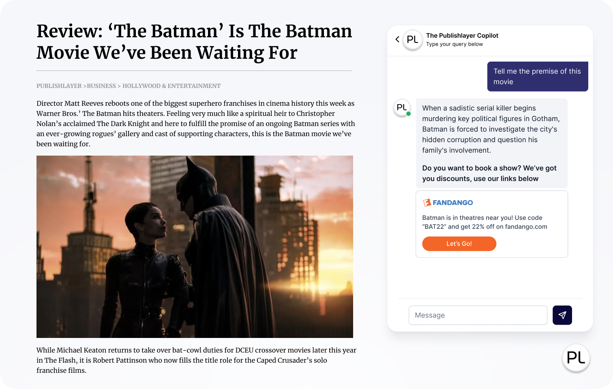Image resolution: width=613 pixels, height=389 pixels.
Task: Click the paper plane send button
Action: 562,315
